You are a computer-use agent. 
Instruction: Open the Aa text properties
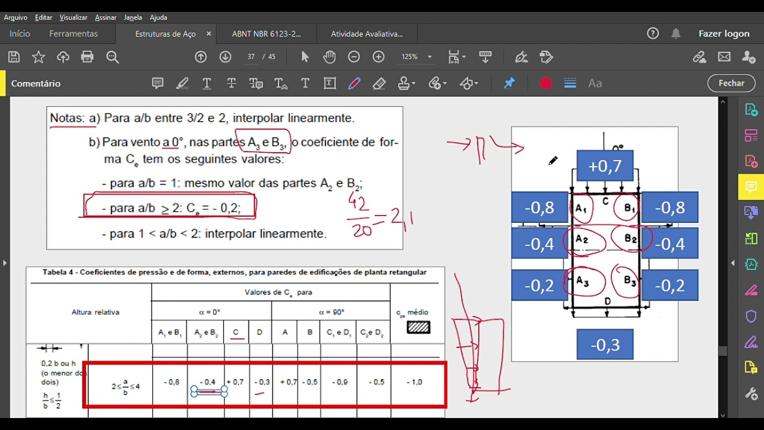click(x=595, y=84)
